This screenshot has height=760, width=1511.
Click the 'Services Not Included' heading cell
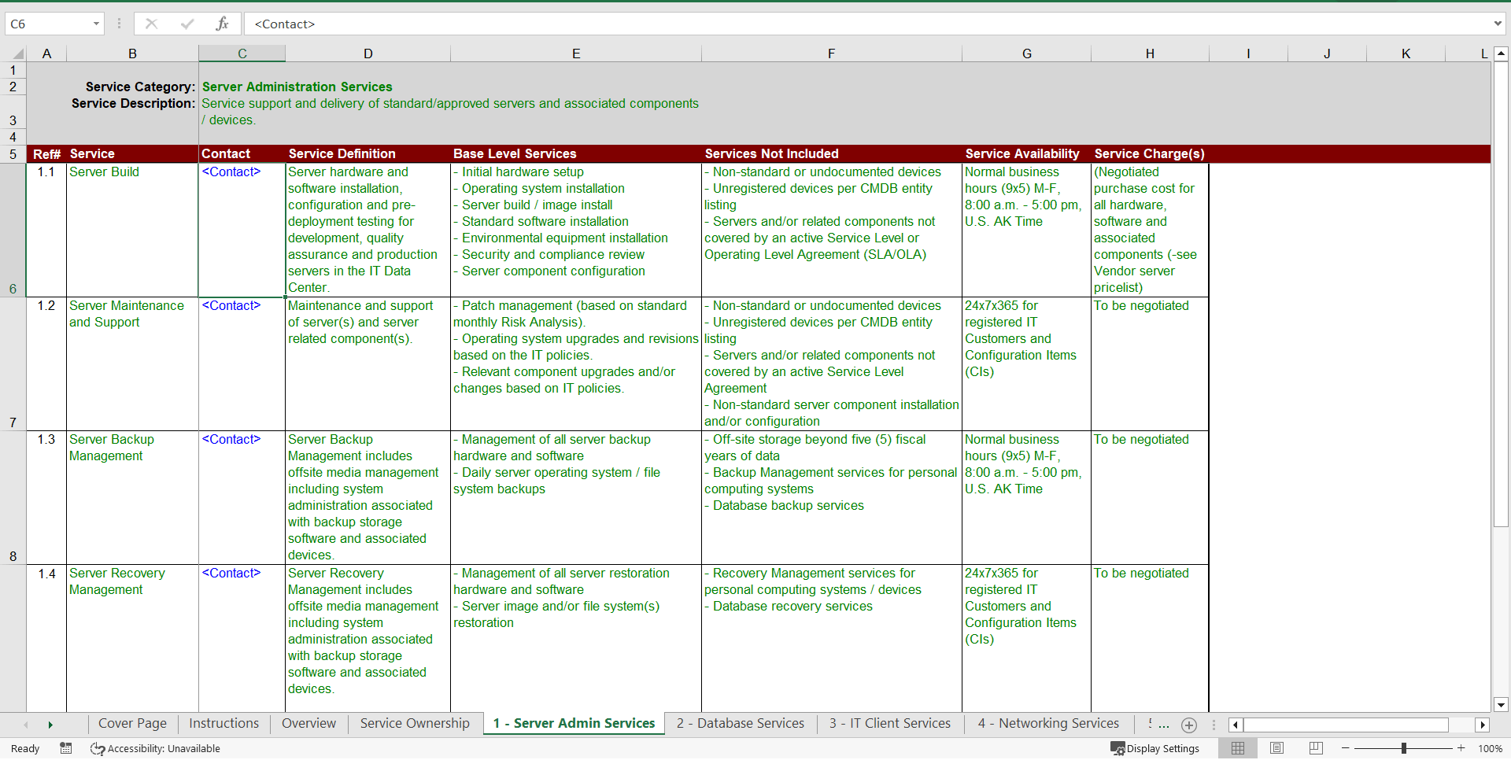point(831,154)
